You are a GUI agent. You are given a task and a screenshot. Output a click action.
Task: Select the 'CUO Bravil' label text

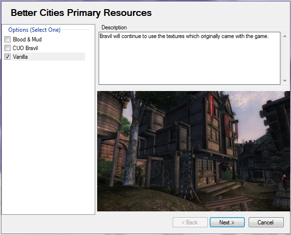pos(25,48)
